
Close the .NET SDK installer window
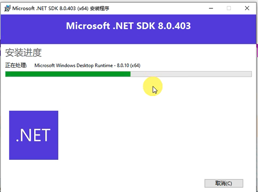[247, 8]
